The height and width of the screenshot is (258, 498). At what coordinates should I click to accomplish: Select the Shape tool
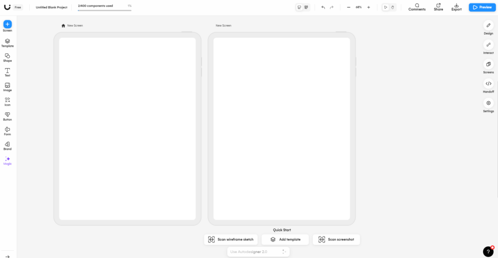click(7, 57)
